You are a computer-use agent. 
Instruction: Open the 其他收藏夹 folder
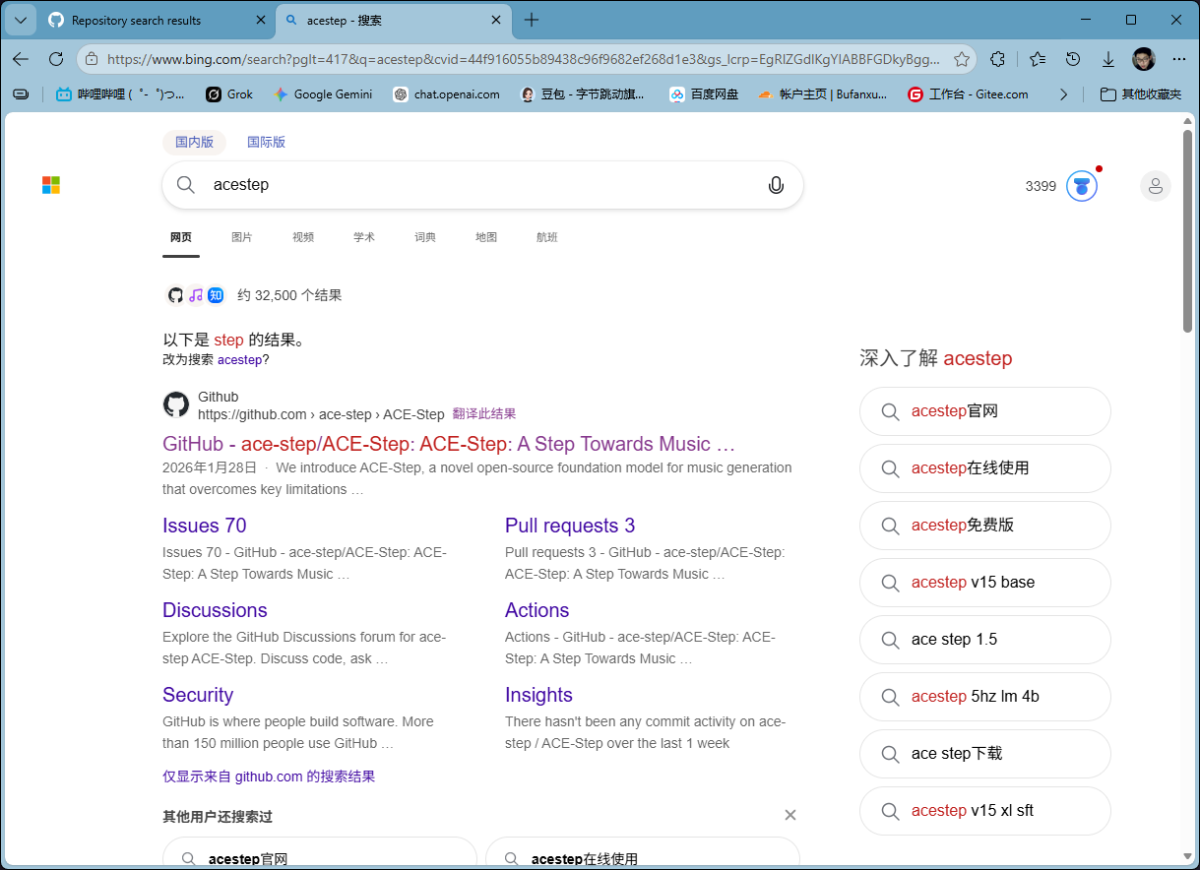1141,94
